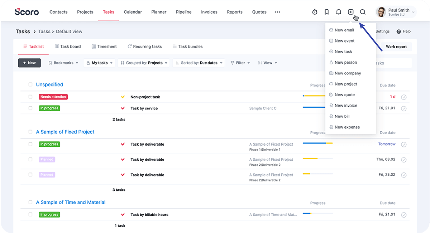
Task: Open the notifications bell
Action: [x=339, y=12]
